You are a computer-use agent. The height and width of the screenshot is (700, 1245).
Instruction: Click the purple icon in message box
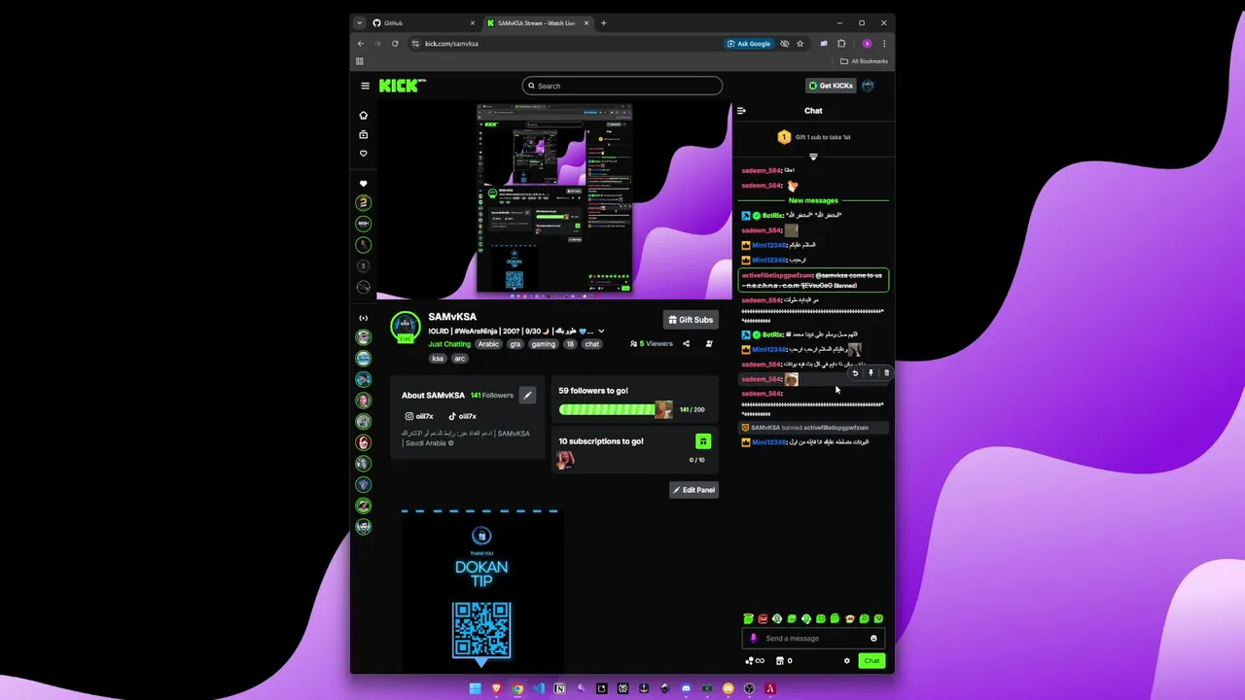(x=753, y=639)
